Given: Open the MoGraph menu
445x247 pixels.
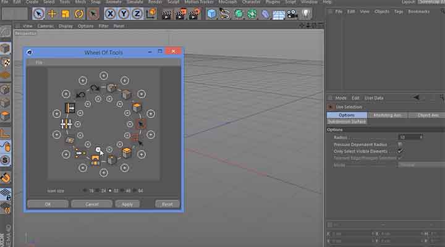Looking at the screenshot, I should [227, 2].
